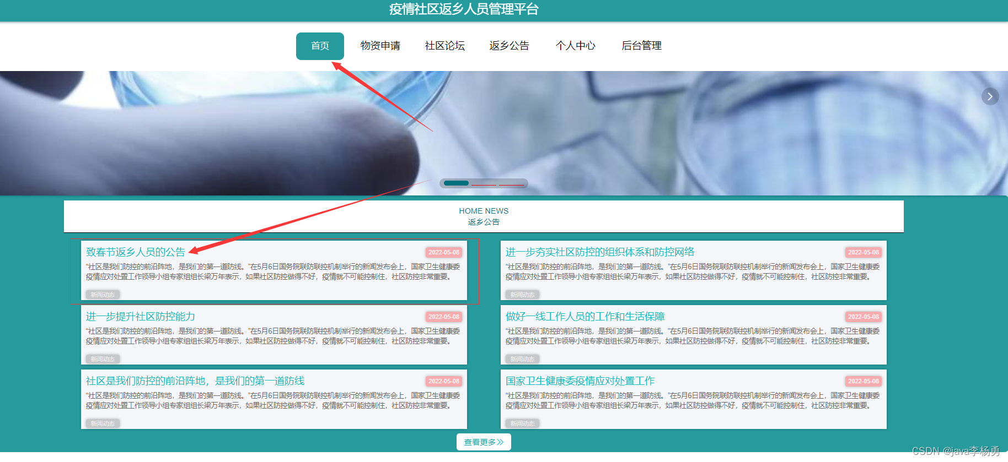Open the article 做好一线工作人员的工作和生活保障
The image size is (1008, 462).
pyautogui.click(x=585, y=317)
